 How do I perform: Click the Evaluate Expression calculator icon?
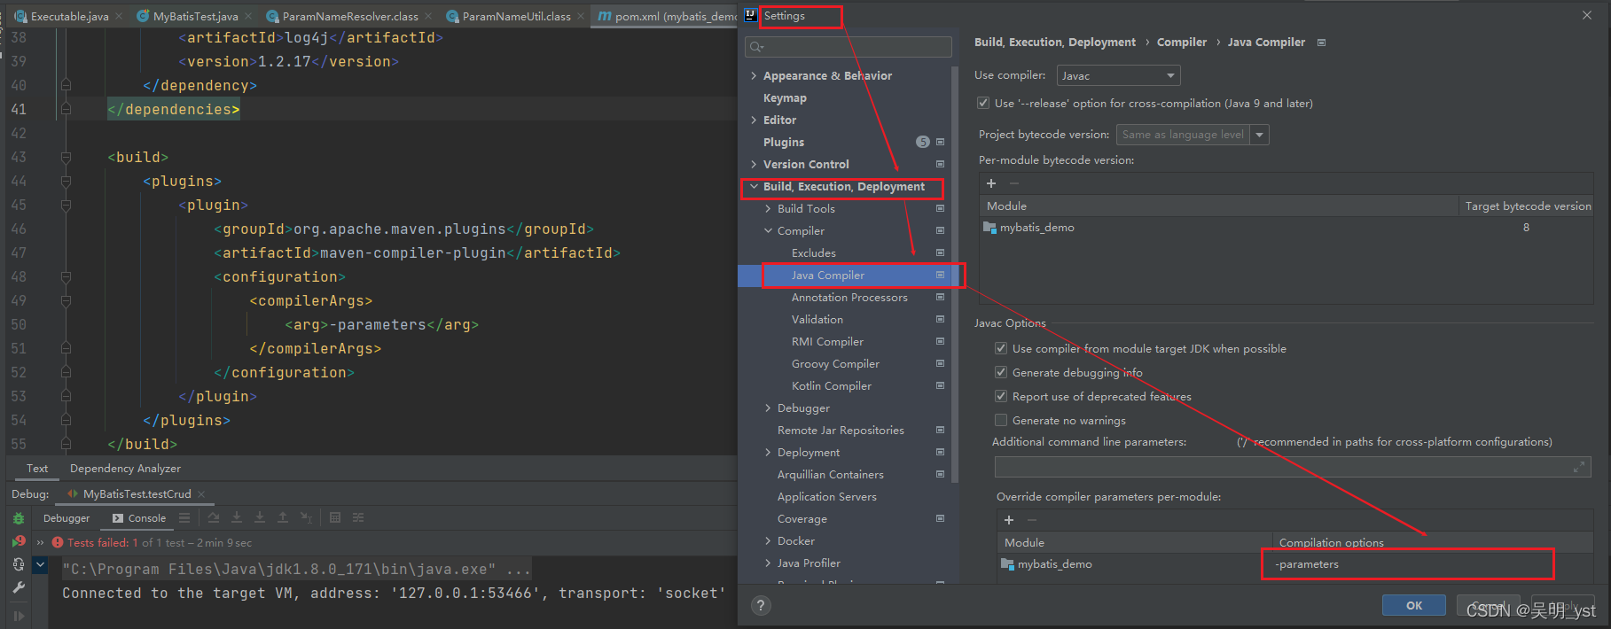click(x=335, y=517)
